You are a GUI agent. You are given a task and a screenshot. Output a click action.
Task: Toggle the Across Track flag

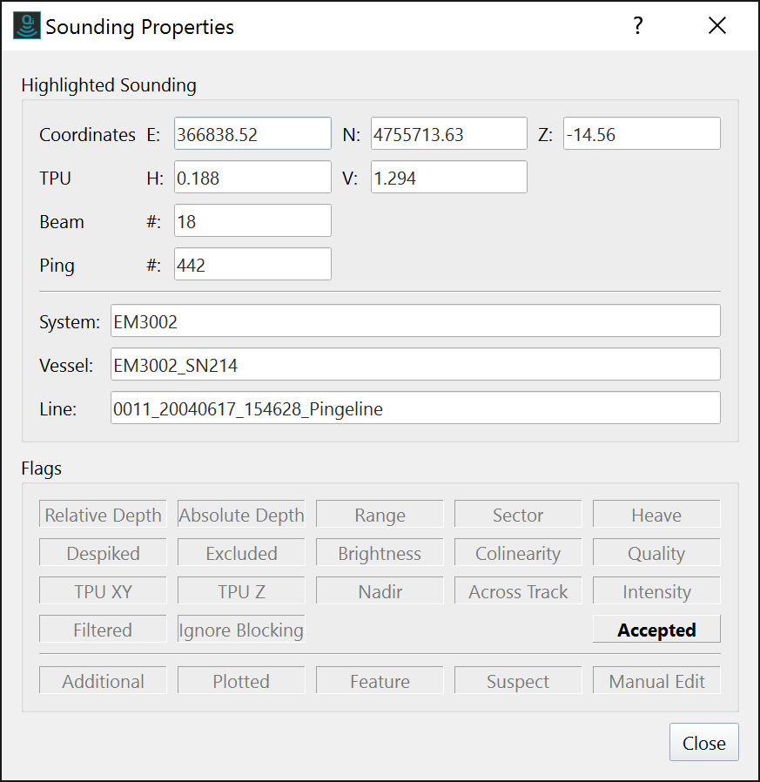click(518, 591)
